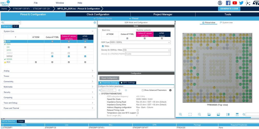The width and height of the screenshot is (259, 129).
Task: Click the 10-year anniversary badge icon
Action: pos(220,3)
